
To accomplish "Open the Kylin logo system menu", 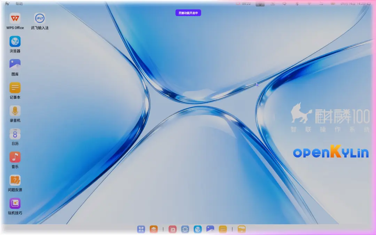I will [x=7, y=3].
